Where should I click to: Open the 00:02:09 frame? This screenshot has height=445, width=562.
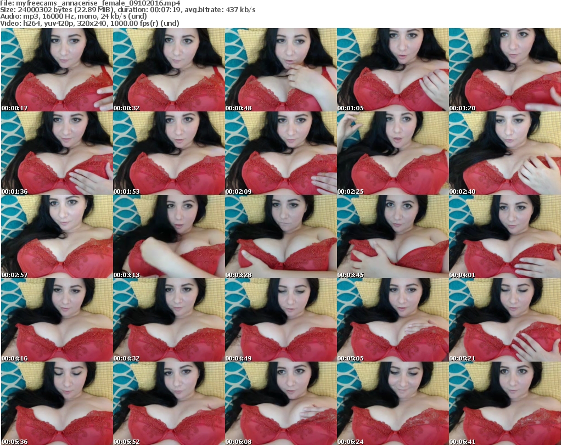click(x=280, y=154)
